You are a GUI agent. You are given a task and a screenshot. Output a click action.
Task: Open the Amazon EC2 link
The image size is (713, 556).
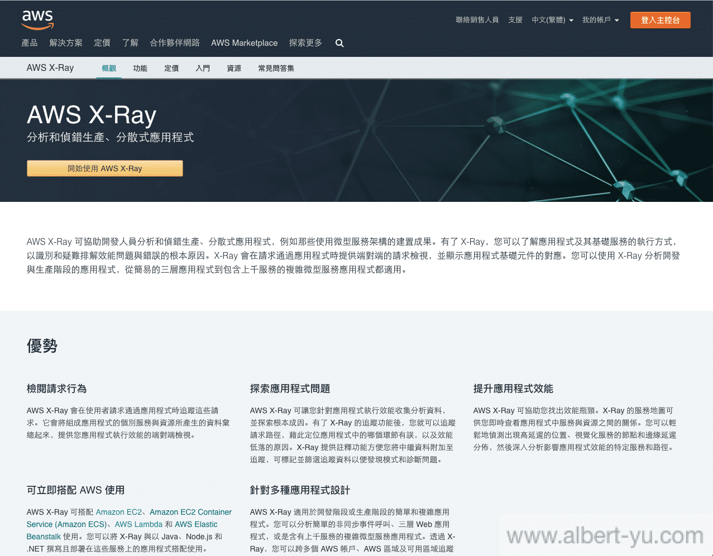coord(119,512)
